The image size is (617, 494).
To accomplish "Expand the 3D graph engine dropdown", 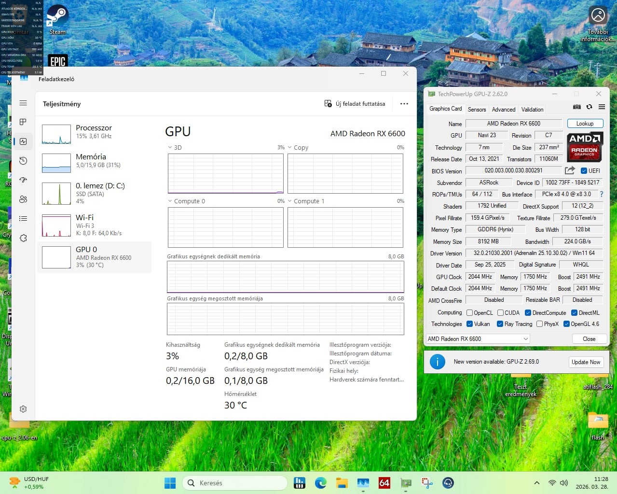I will [170, 147].
